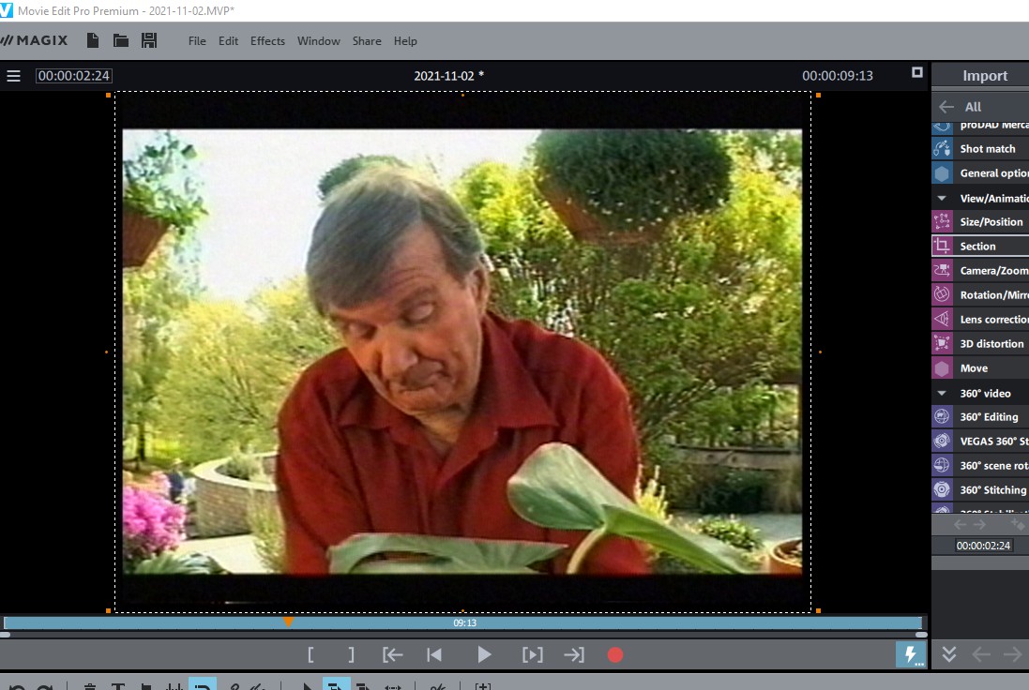Go to the beginning of the movie
The height and width of the screenshot is (690, 1029).
click(433, 654)
